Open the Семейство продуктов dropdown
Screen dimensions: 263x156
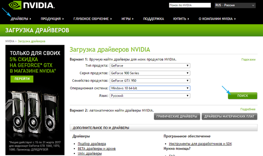(x=150, y=81)
